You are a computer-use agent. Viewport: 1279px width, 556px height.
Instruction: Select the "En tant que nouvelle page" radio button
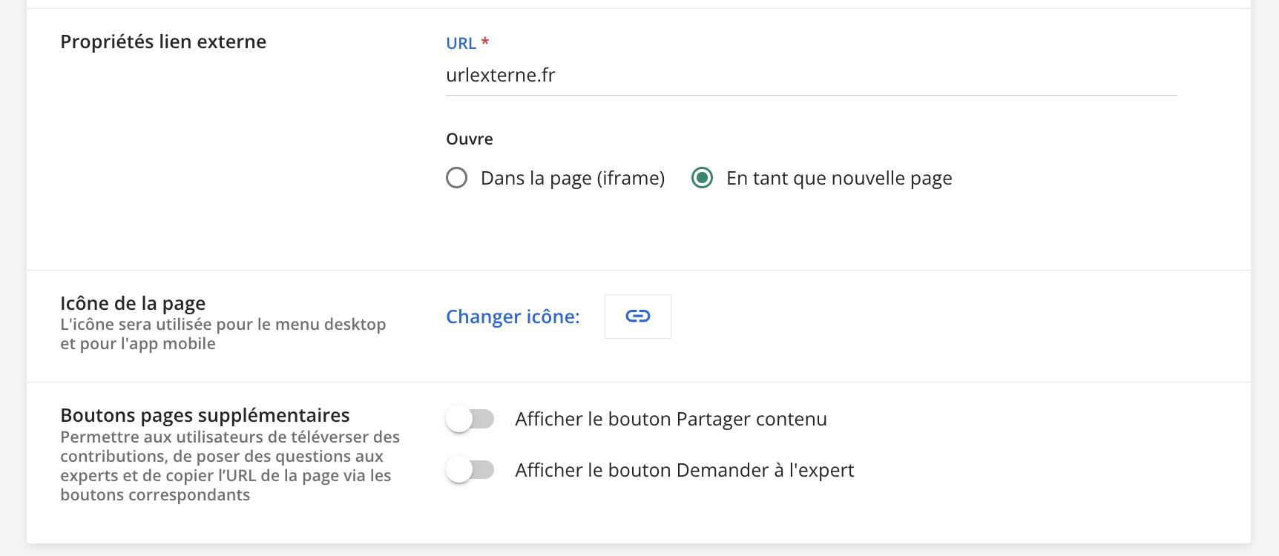(702, 178)
